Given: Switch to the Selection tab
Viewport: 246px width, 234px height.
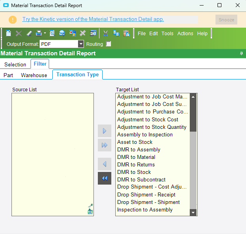Looking at the screenshot, I should point(15,64).
